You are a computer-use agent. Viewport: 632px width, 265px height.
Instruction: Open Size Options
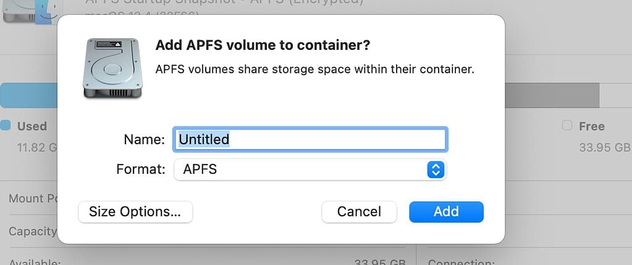point(135,211)
